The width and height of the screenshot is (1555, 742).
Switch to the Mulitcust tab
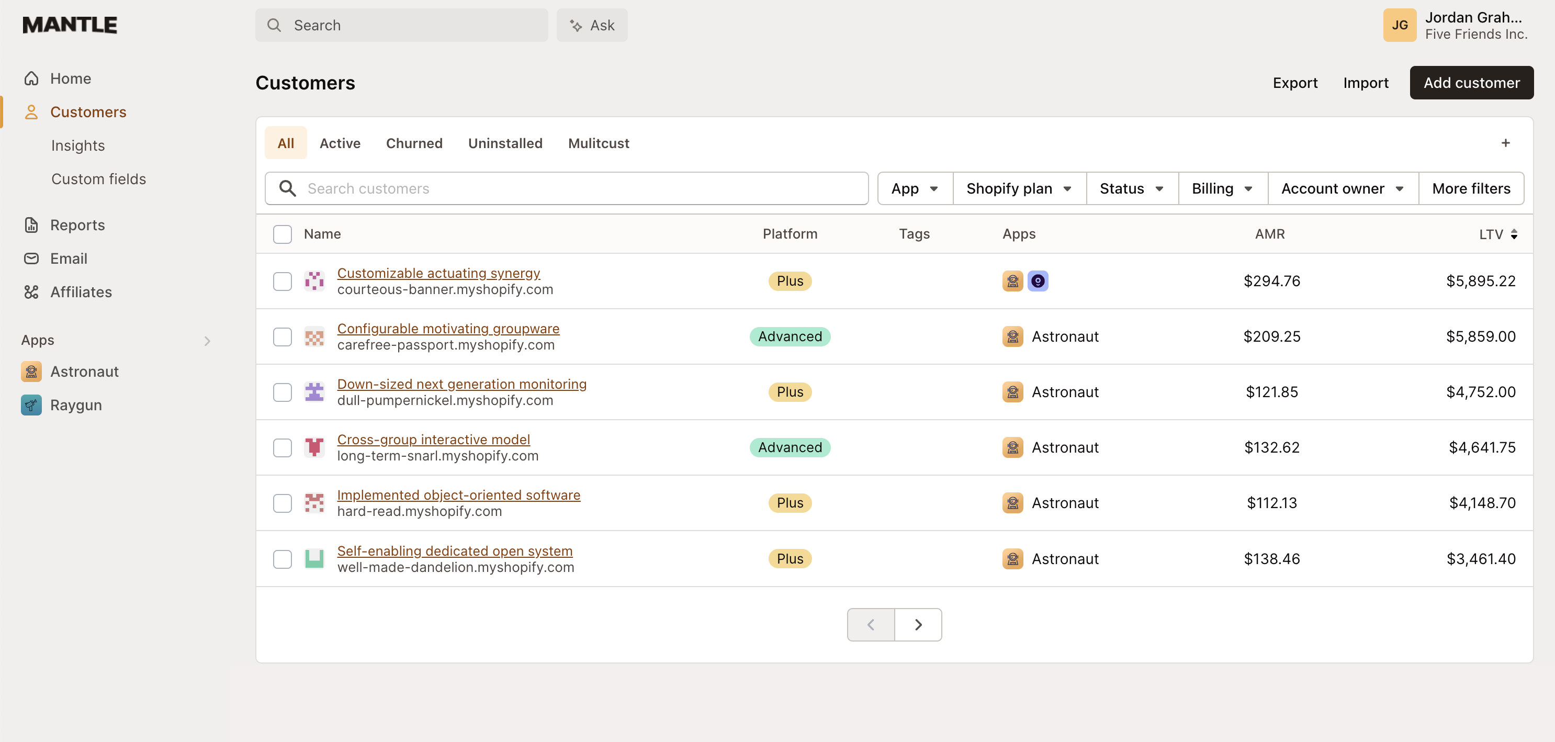tap(598, 143)
